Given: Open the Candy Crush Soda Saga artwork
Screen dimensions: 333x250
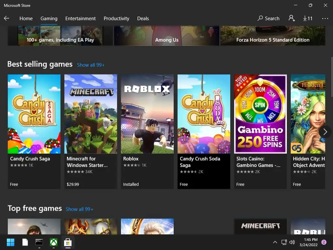Looking at the screenshot, I should tap(204, 114).
